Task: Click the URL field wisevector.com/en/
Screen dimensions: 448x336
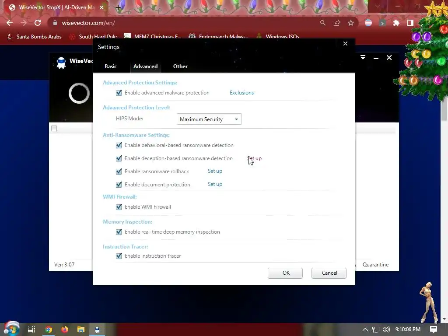Action: (88, 23)
